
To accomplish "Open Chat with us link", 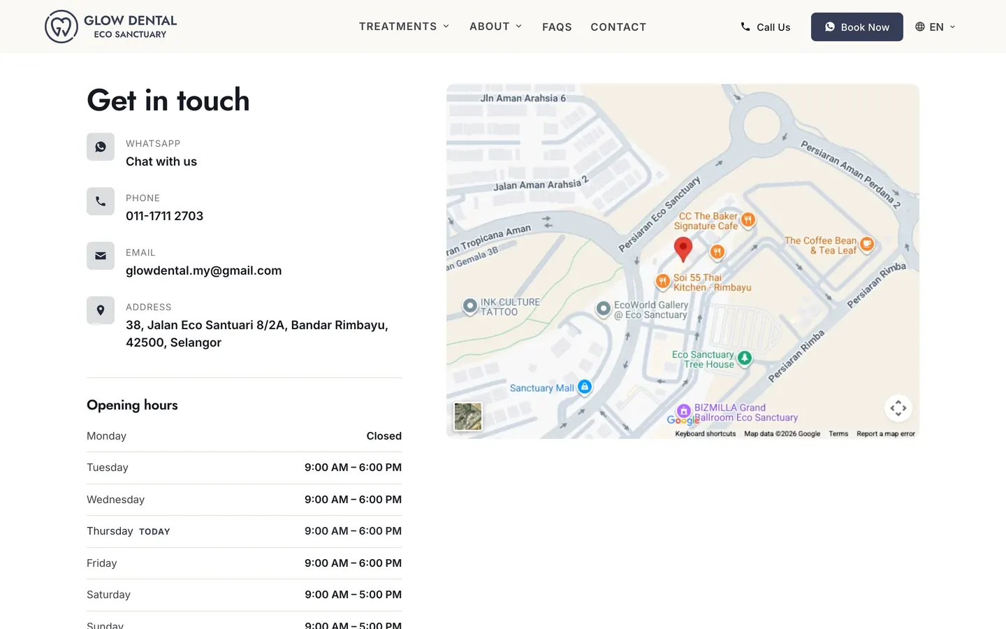I will 161,161.
